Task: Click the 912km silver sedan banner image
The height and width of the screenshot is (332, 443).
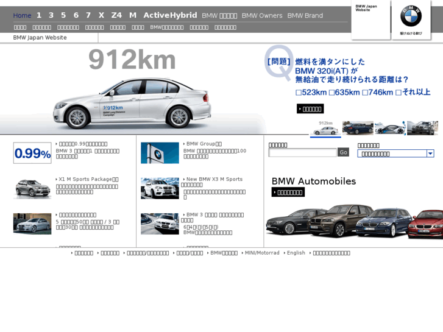Action: tap(132, 103)
